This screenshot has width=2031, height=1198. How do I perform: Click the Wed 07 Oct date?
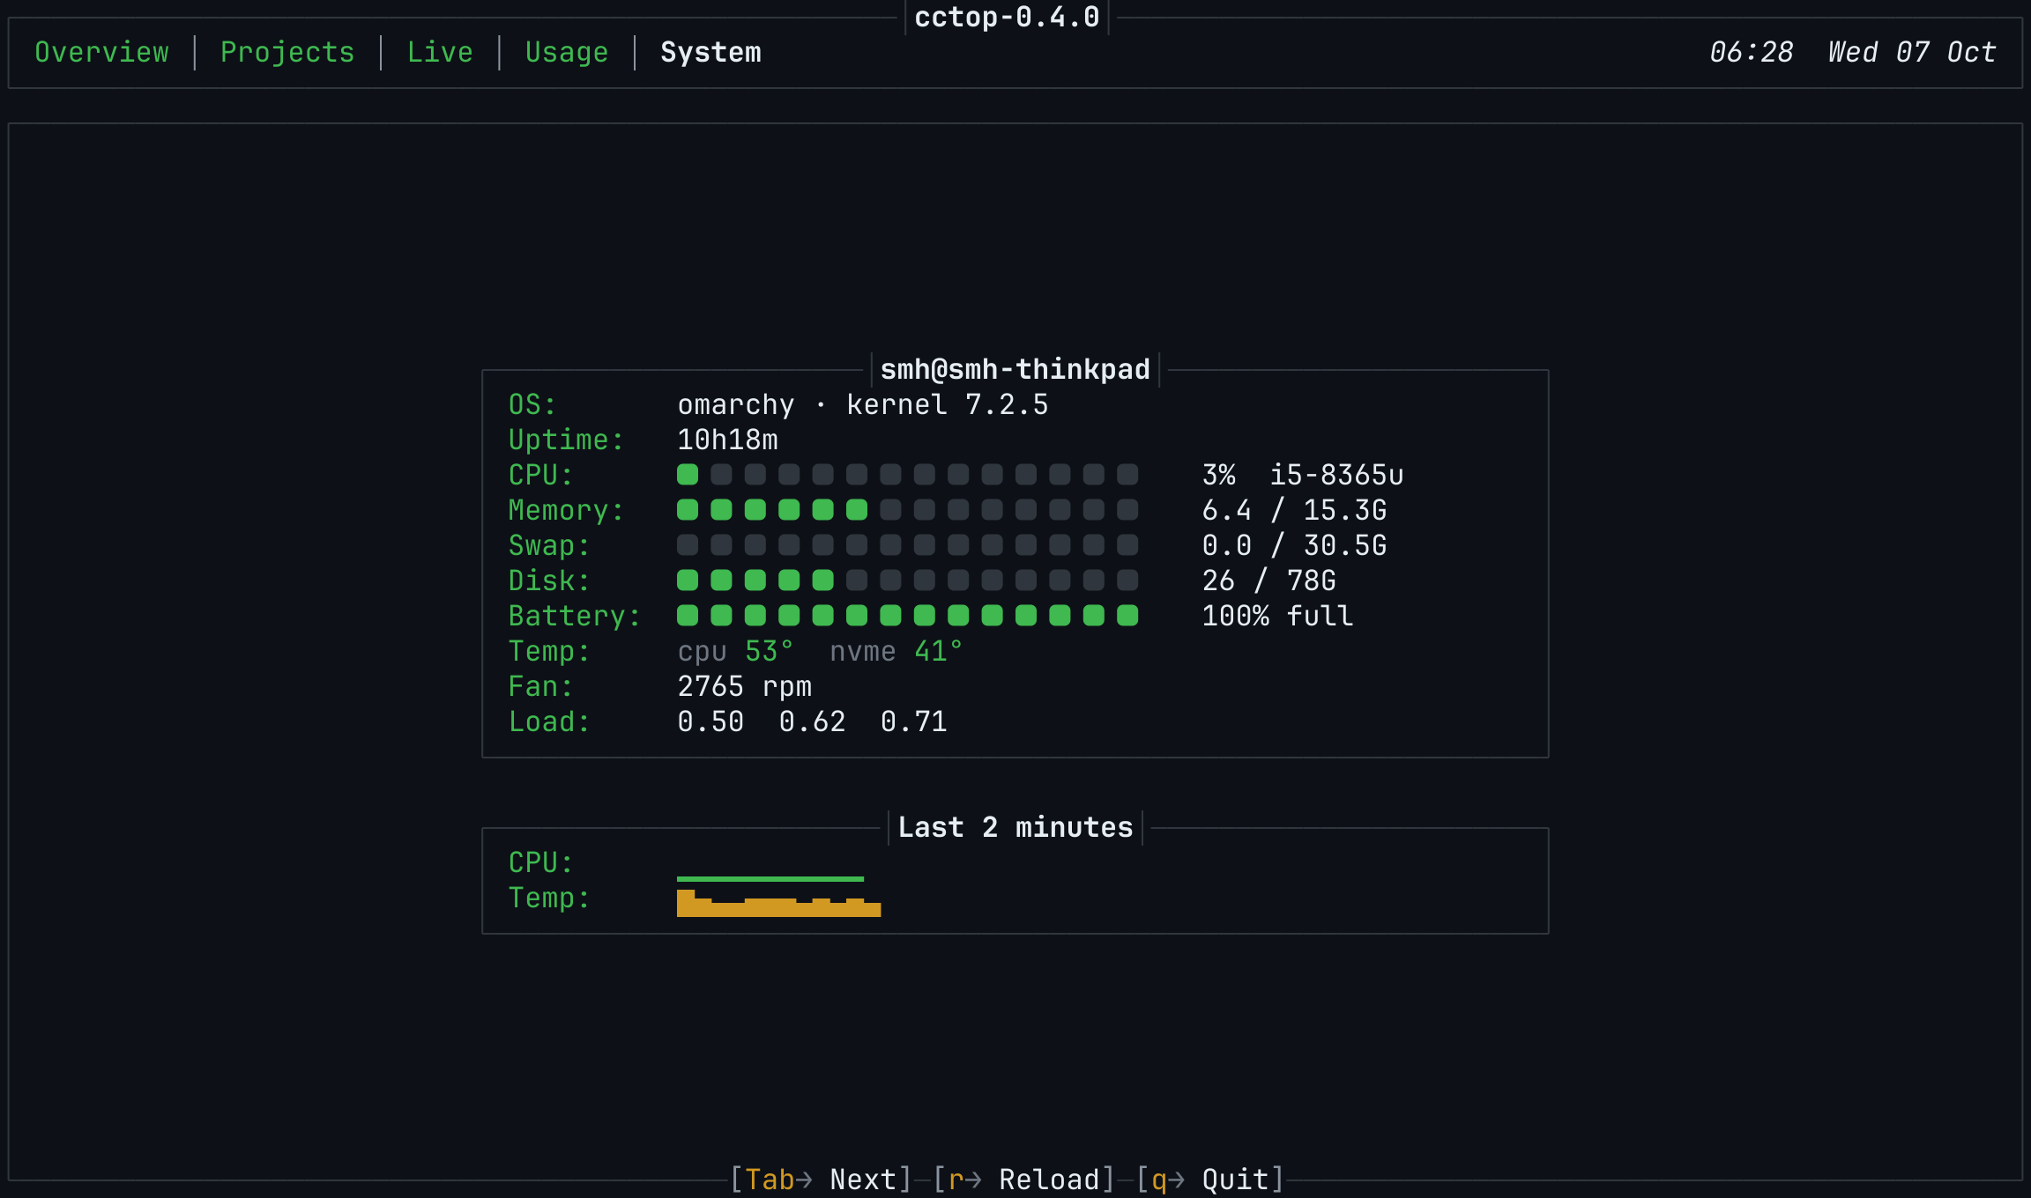pos(1912,52)
